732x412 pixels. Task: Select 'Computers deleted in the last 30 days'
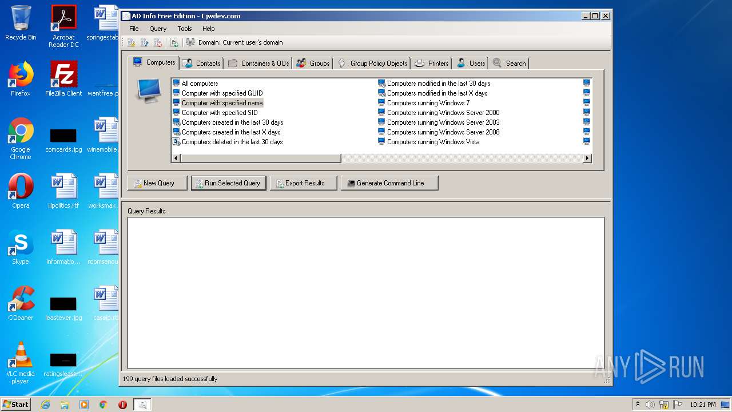point(228,142)
